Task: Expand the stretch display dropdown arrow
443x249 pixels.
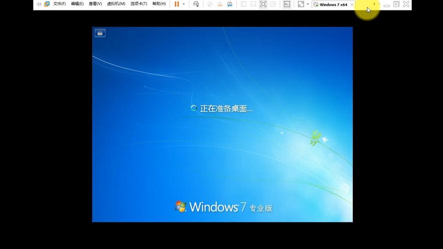Action: pos(307,4)
